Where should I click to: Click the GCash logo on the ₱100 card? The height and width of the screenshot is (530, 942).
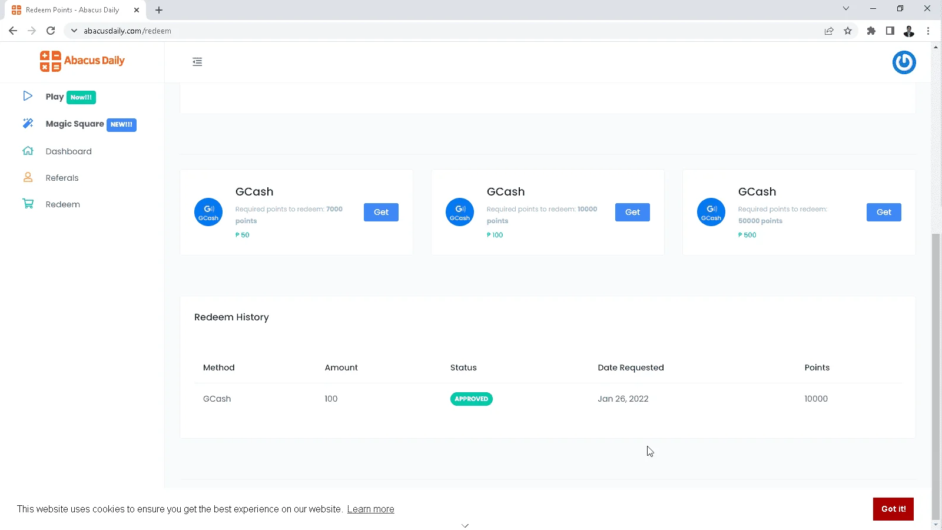point(460,212)
